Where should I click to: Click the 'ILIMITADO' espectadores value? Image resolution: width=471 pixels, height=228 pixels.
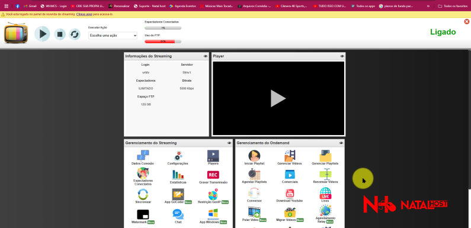[x=146, y=89]
